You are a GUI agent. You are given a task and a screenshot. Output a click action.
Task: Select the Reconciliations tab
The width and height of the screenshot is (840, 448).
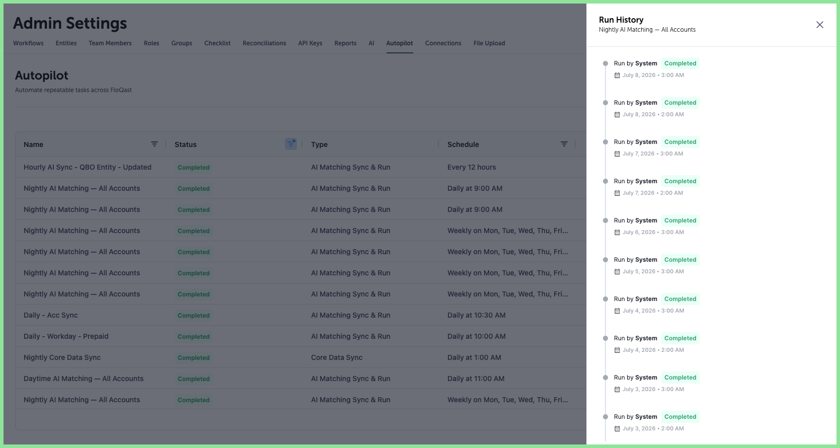(264, 43)
